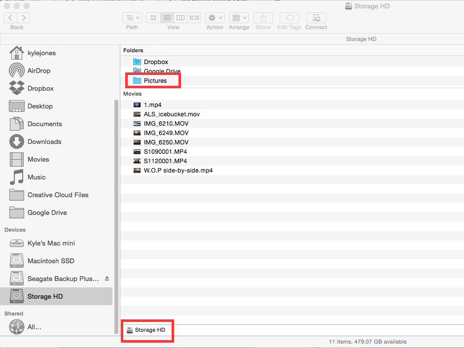Select Storage HD in the sidebar
This screenshot has width=464, height=348.
pos(56,296)
